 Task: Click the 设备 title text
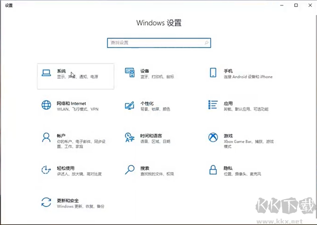click(145, 71)
